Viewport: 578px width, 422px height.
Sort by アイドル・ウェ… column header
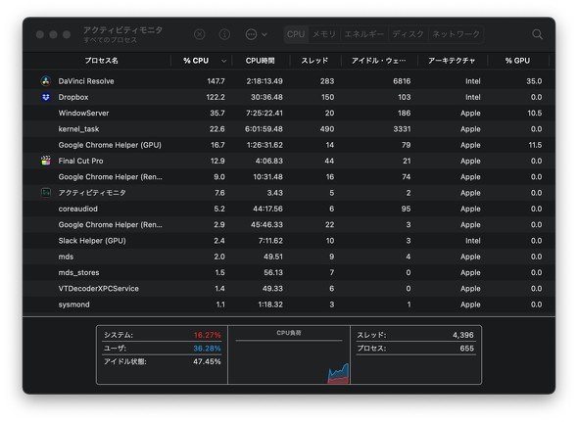point(378,61)
